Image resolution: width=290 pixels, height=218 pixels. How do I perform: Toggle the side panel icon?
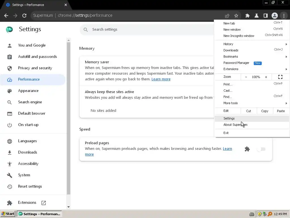click(x=266, y=16)
